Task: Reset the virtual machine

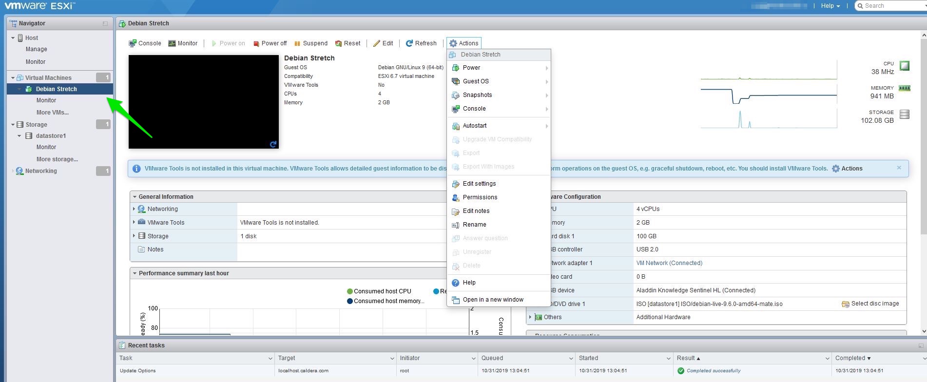Action: click(348, 43)
